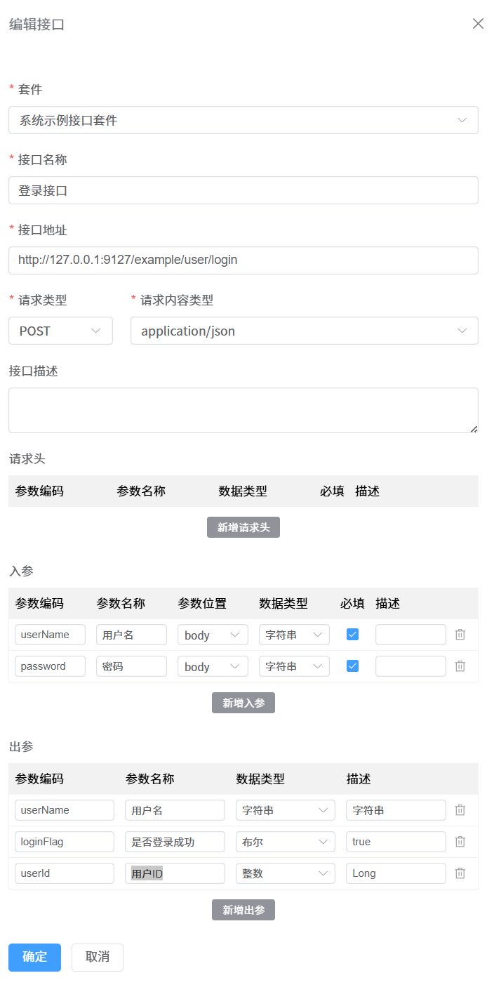Click the 新增请求头 button
The image size is (494, 999).
pos(243,527)
